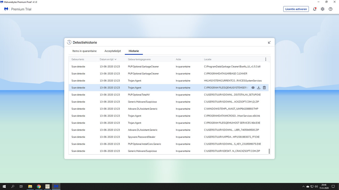Open Google Chrome from taskbar
The height and width of the screenshot is (190, 339).
coord(39,186)
